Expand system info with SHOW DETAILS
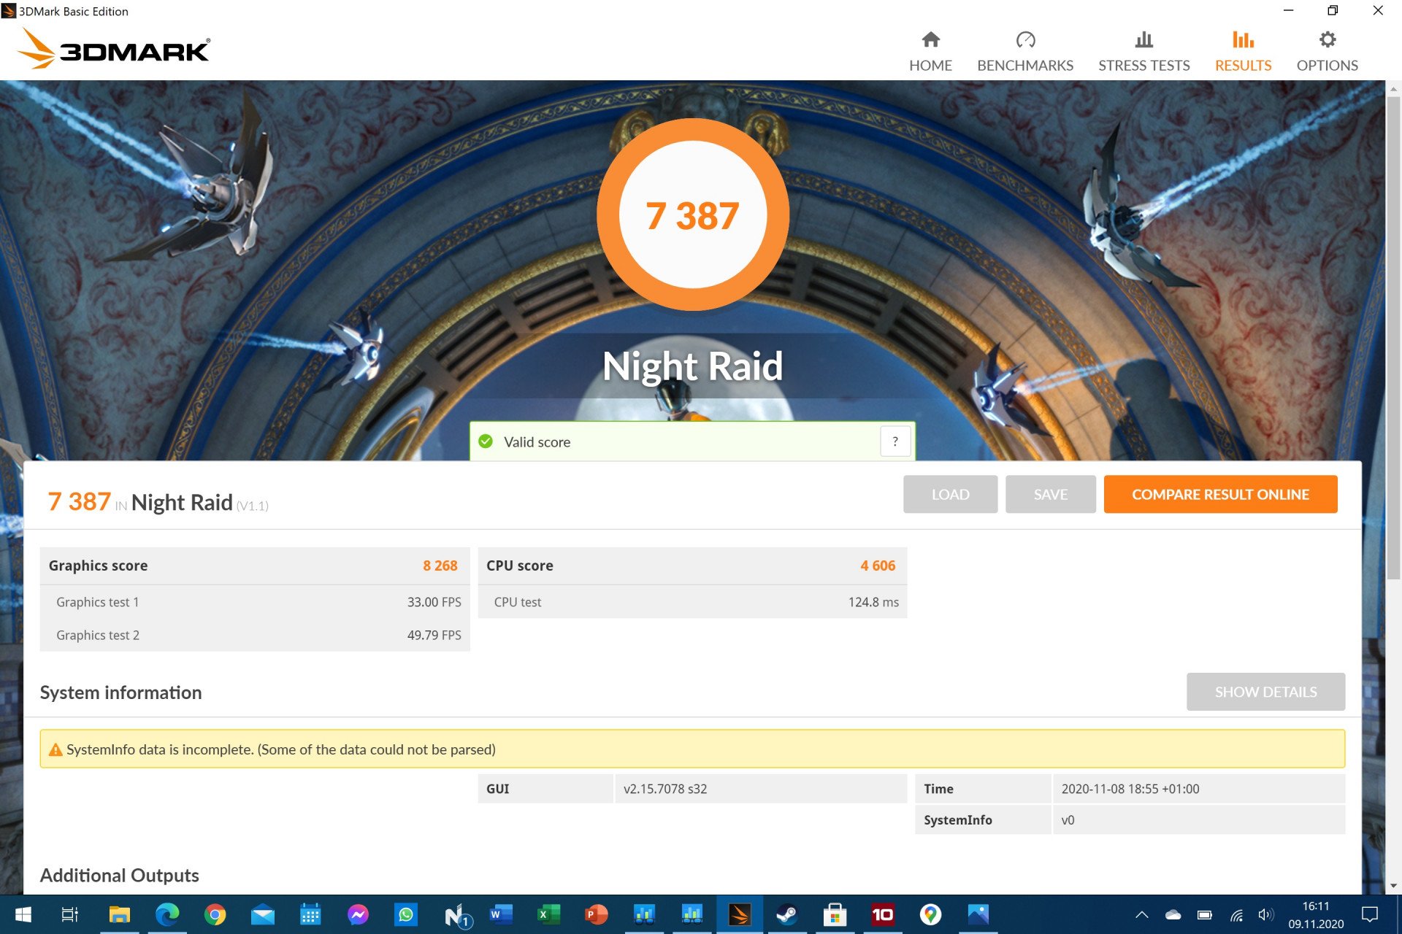The height and width of the screenshot is (934, 1402). [x=1265, y=692]
